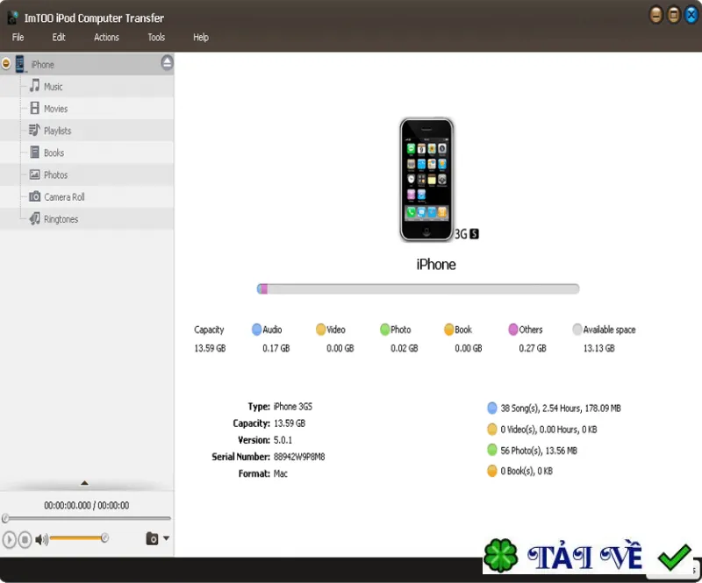Open the Music category
Screen dimensions: 702x583
[87, 86]
